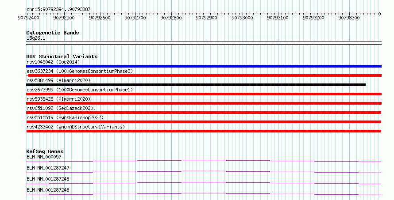Image resolution: width=394 pixels, height=200 pixels.
Task: Open nsv4233402 (gnomADStructuralVariants) label
Action: (76, 127)
